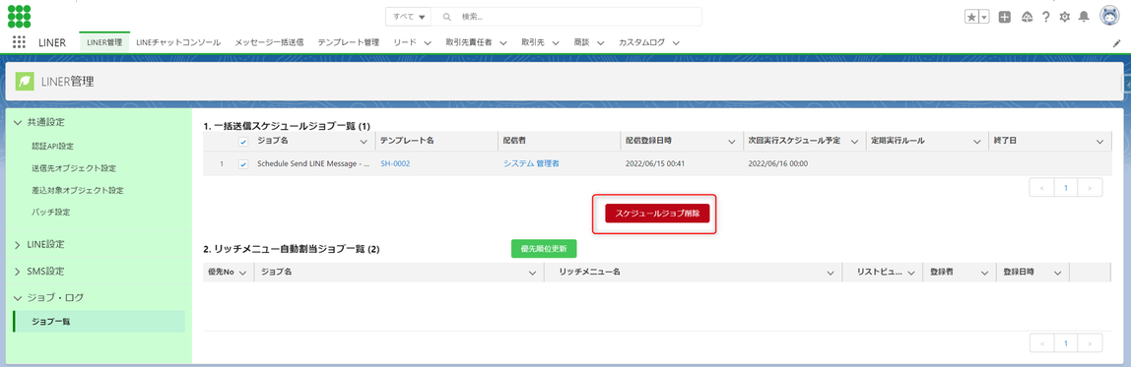Select page 1 in schedule job pagination
The image size is (1131, 367).
point(1067,187)
